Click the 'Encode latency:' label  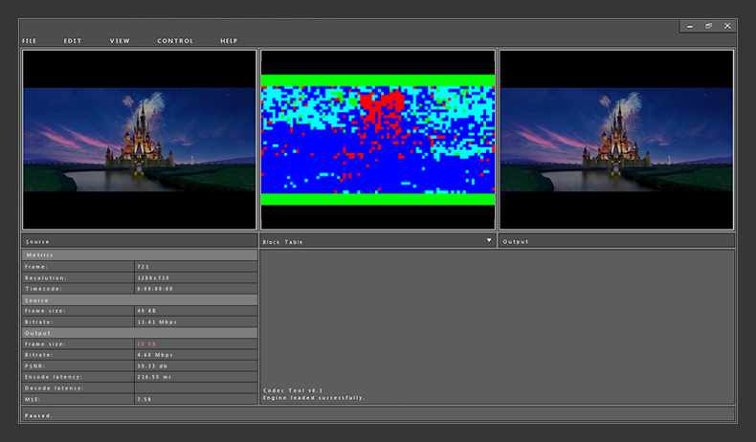click(54, 377)
